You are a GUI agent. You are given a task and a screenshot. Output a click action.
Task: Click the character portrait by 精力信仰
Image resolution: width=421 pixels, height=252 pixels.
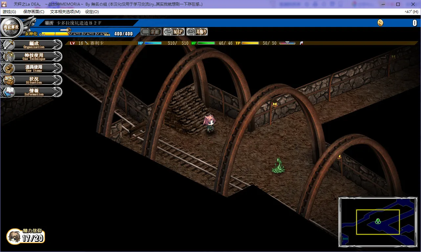(14, 236)
